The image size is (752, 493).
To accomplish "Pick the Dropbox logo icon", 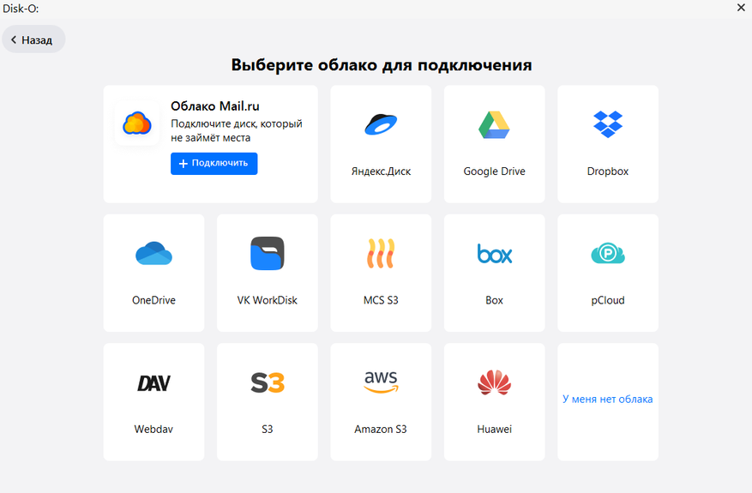I will [x=608, y=124].
